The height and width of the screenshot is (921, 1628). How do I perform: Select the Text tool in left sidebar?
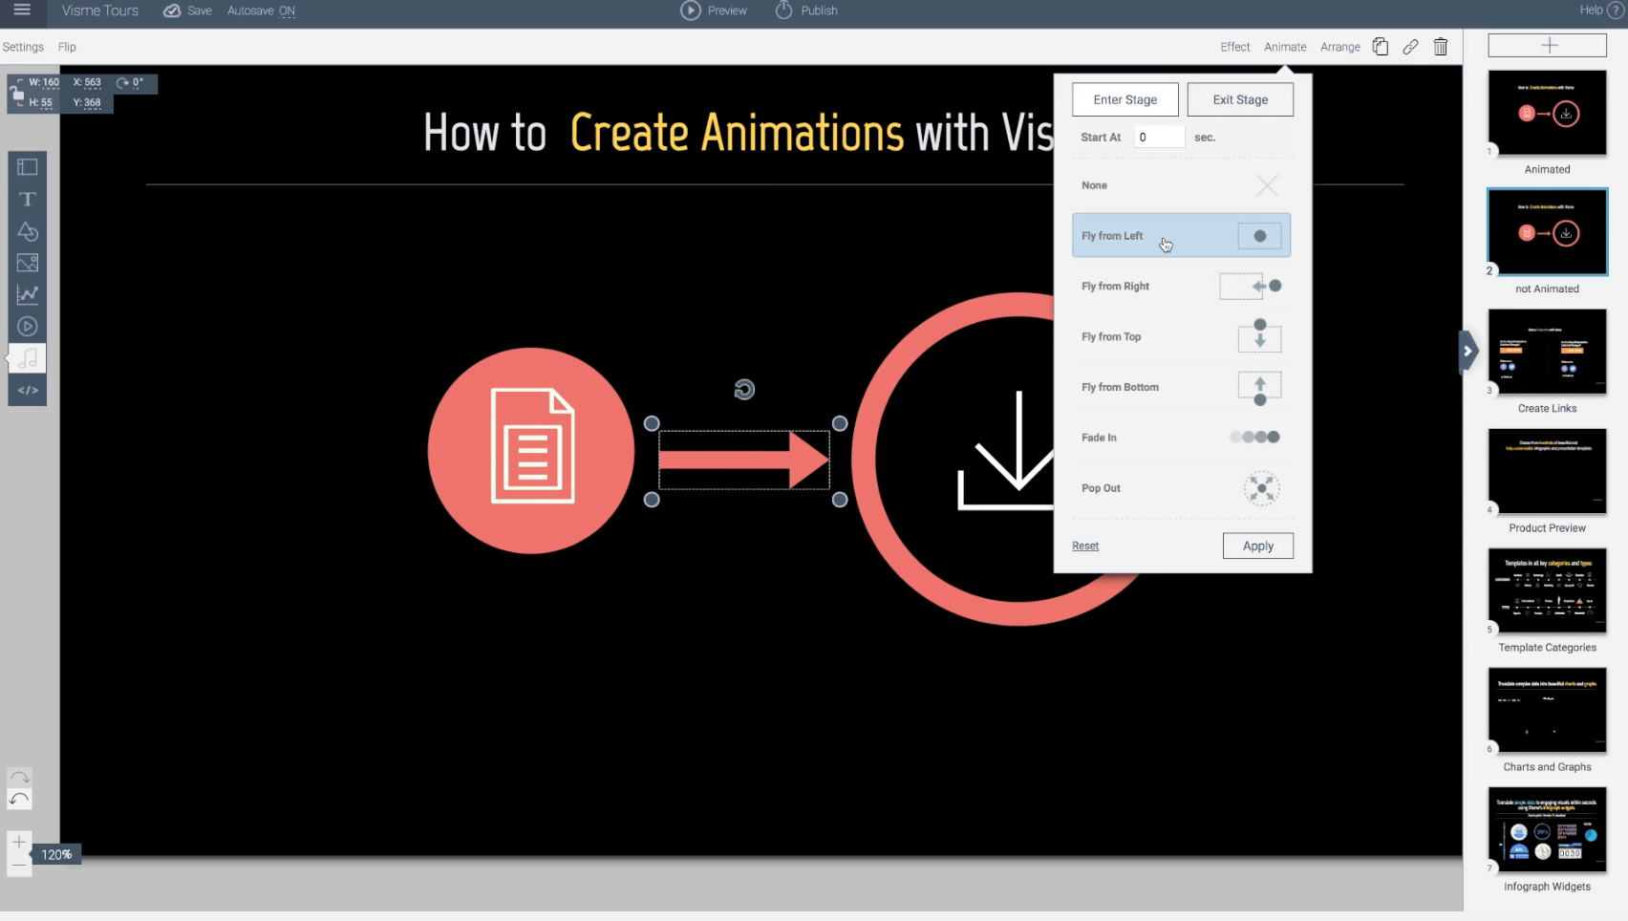pyautogui.click(x=28, y=200)
